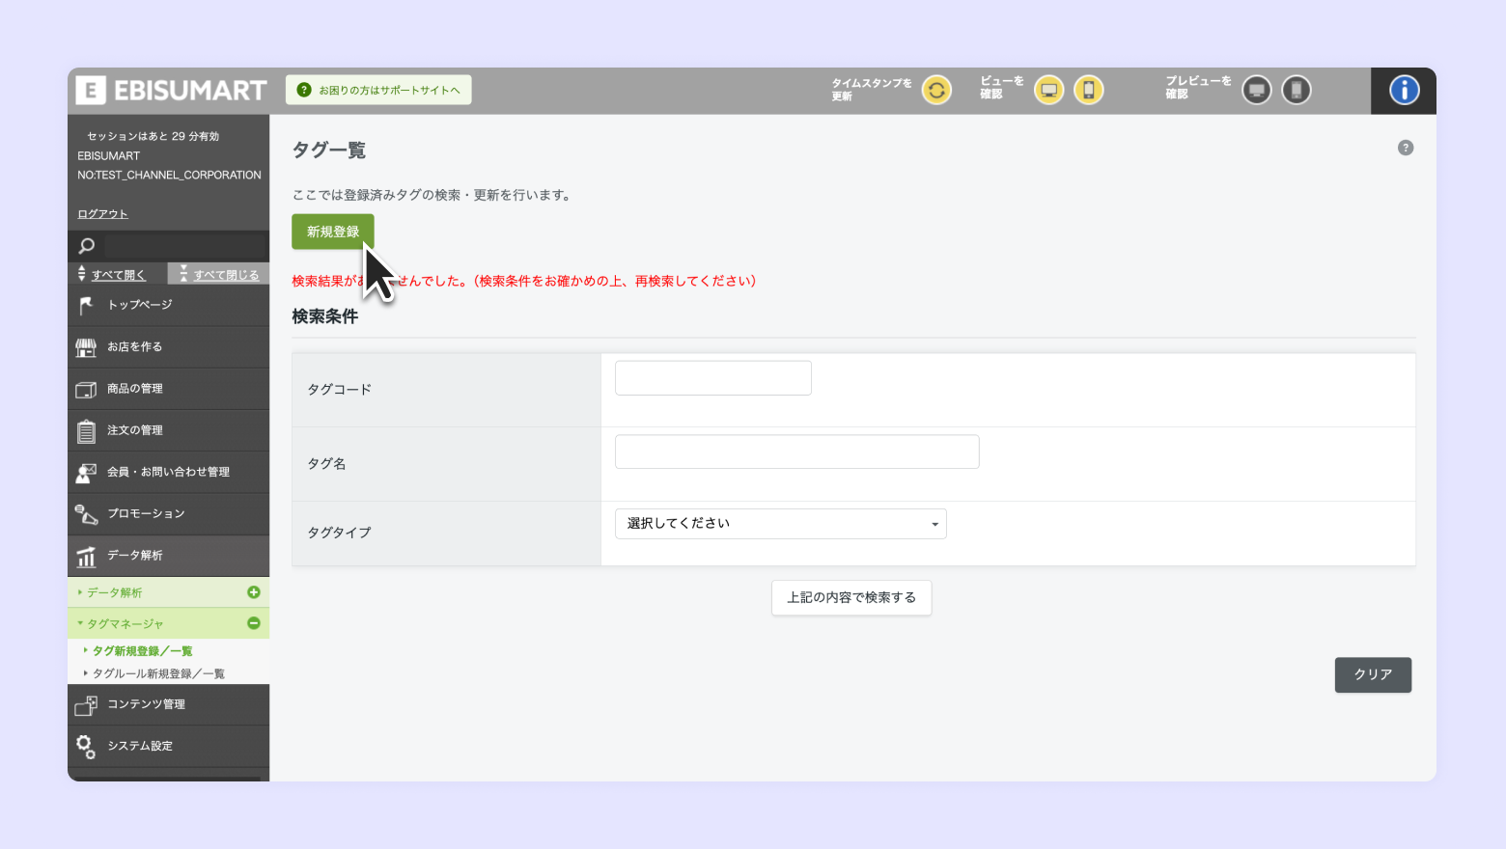Screen dimensions: 1506x849
Task: Expand all menus with すべて開く
Action: [x=119, y=275]
